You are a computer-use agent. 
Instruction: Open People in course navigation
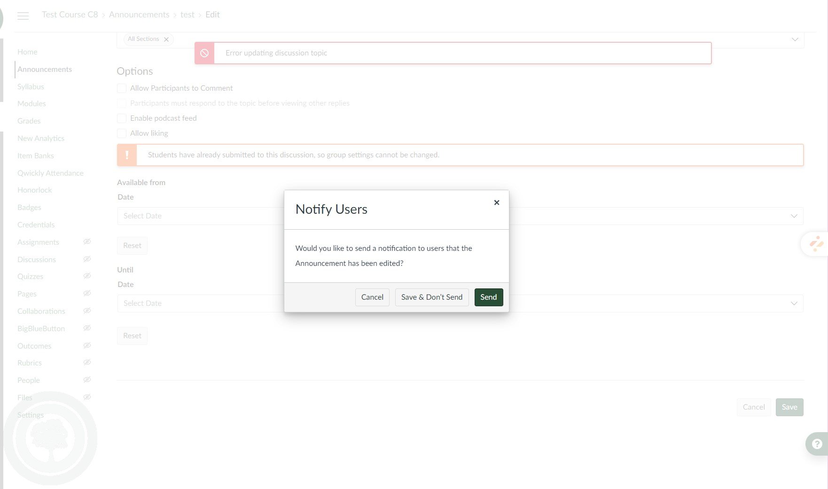pyautogui.click(x=29, y=380)
